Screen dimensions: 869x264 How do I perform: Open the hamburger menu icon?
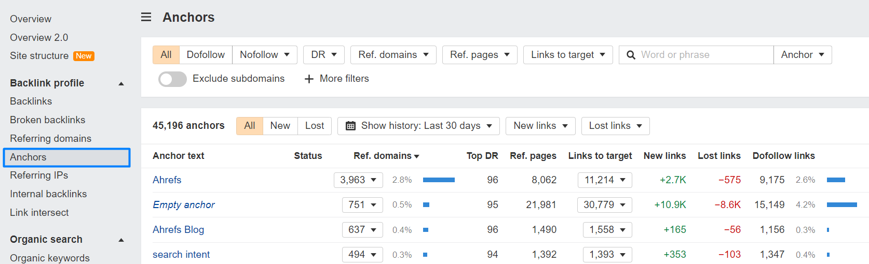tap(146, 17)
